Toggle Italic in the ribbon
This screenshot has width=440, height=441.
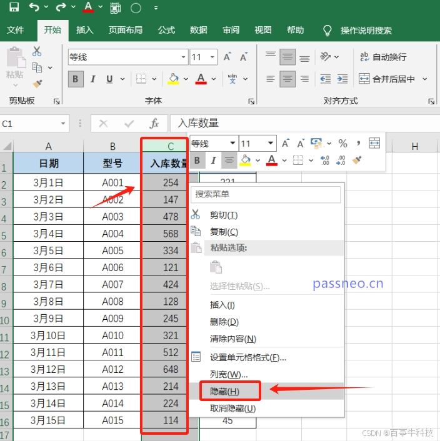coord(93,79)
